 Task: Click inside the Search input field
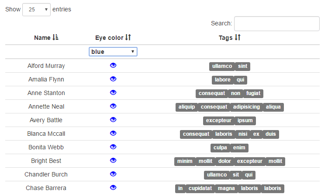click(276, 24)
